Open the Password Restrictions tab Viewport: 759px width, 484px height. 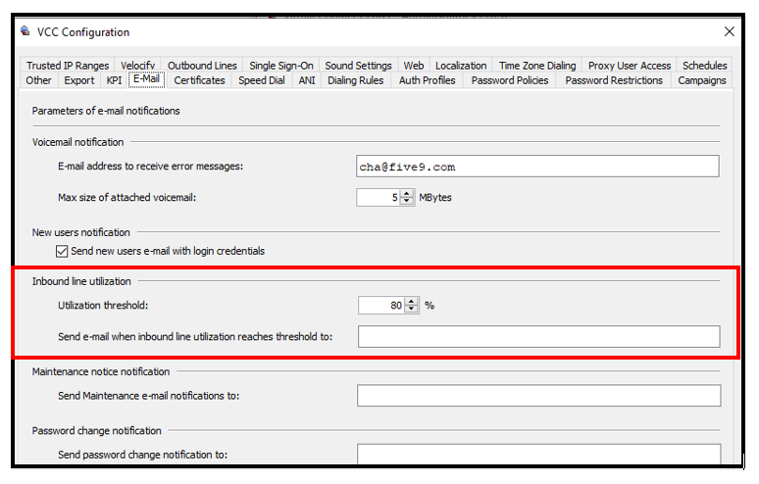point(614,80)
